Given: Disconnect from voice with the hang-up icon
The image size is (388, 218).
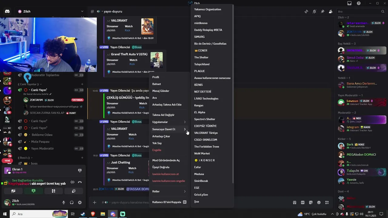Looking at the screenshot, I should point(80,182).
